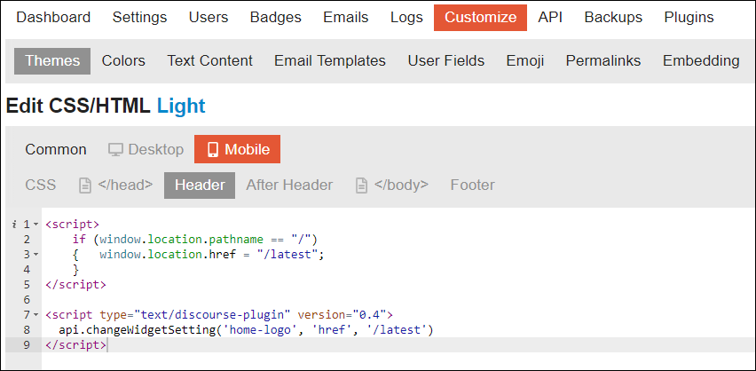Screen dimensions: 756x371
Task: Switch to the Common target
Action: point(56,150)
